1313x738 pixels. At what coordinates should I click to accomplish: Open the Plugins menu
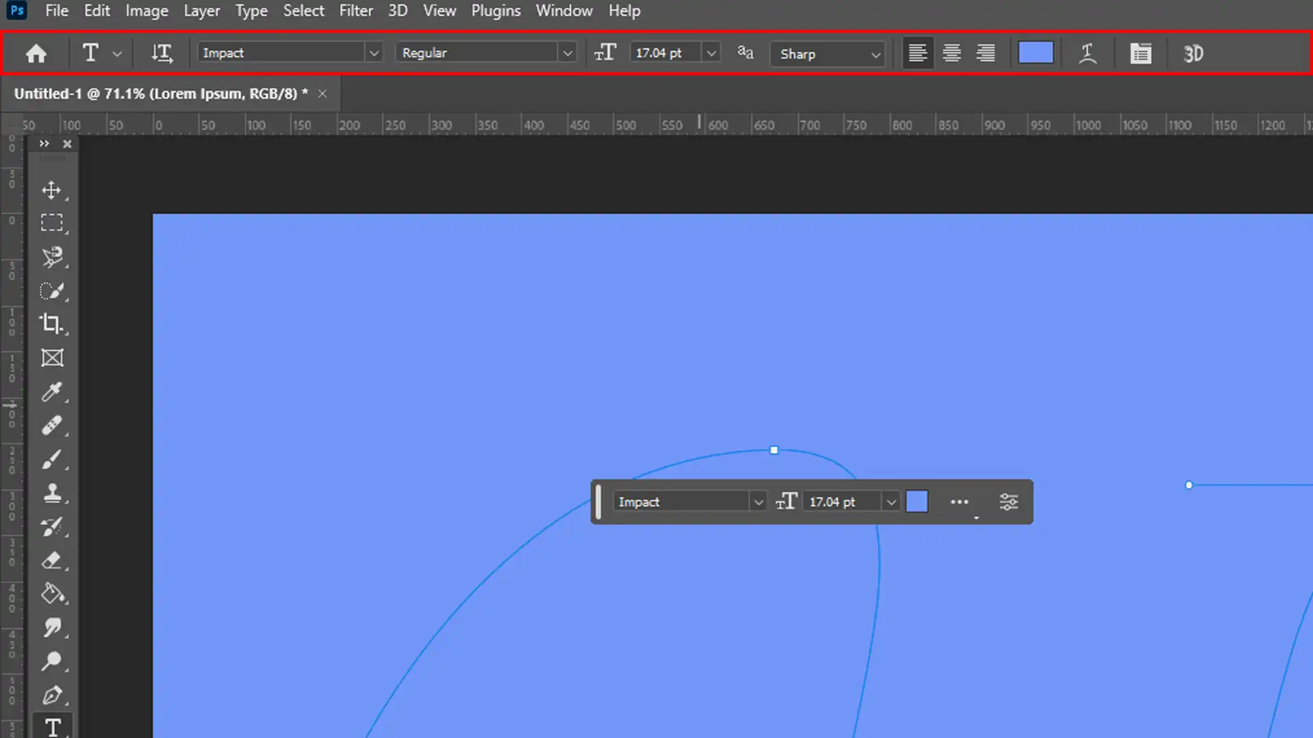tap(496, 11)
